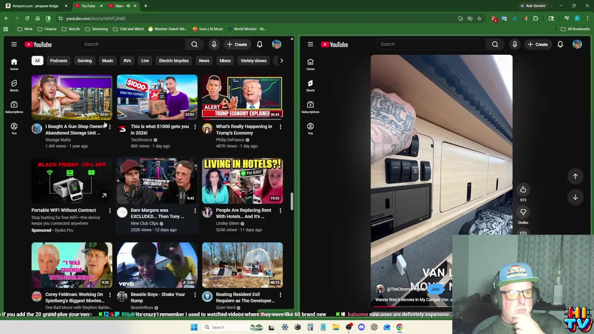Image resolution: width=594 pixels, height=334 pixels.
Task: Open Shorts in right pane sidebar
Action: (310, 86)
